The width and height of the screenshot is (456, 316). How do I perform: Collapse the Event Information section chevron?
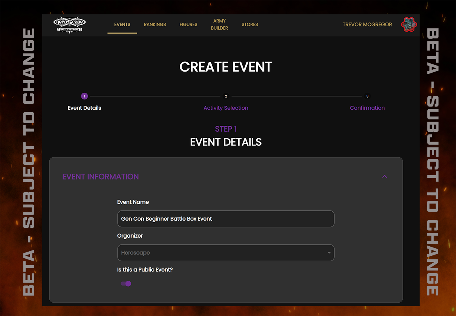[x=384, y=177]
